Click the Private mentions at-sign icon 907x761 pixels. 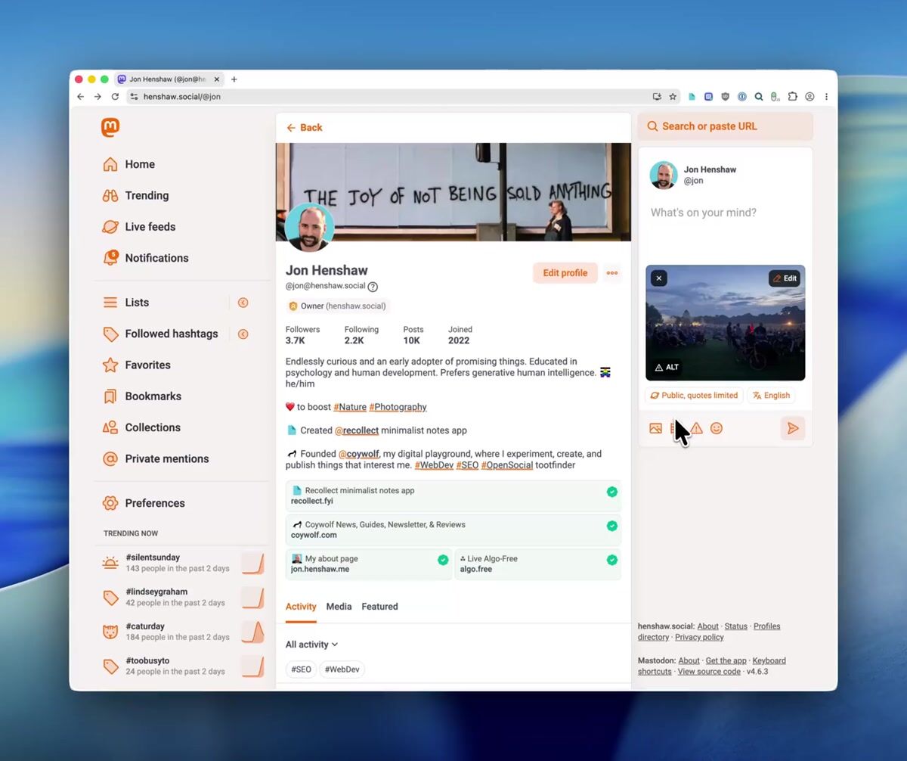click(110, 458)
